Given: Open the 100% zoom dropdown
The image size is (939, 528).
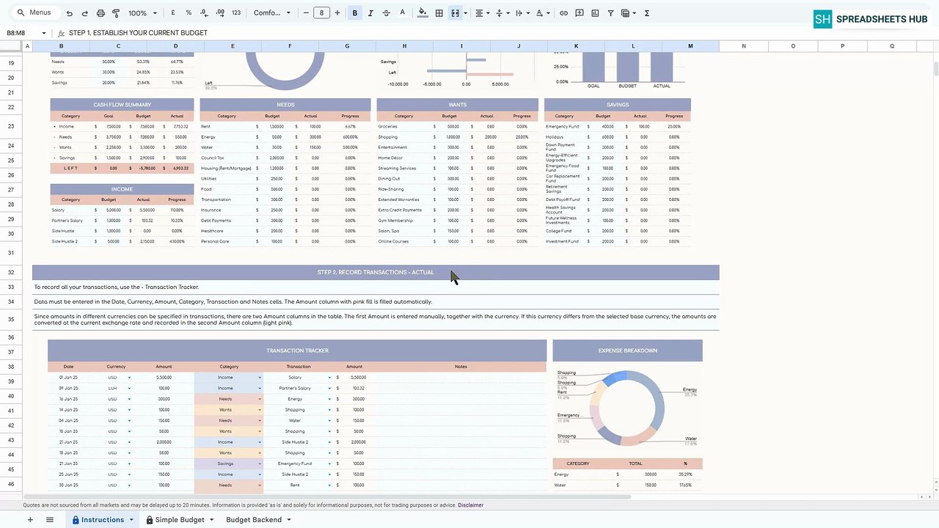Looking at the screenshot, I should (142, 13).
